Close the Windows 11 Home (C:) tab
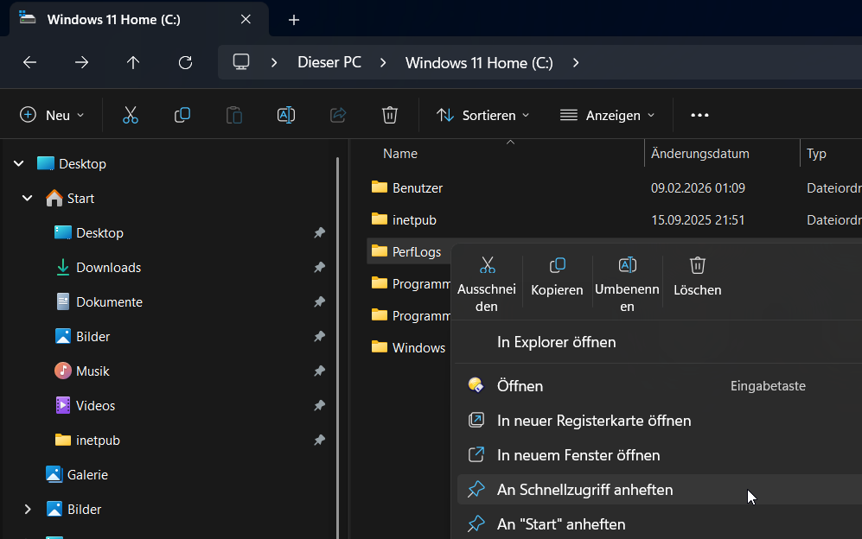The width and height of the screenshot is (862, 539). pyautogui.click(x=246, y=19)
